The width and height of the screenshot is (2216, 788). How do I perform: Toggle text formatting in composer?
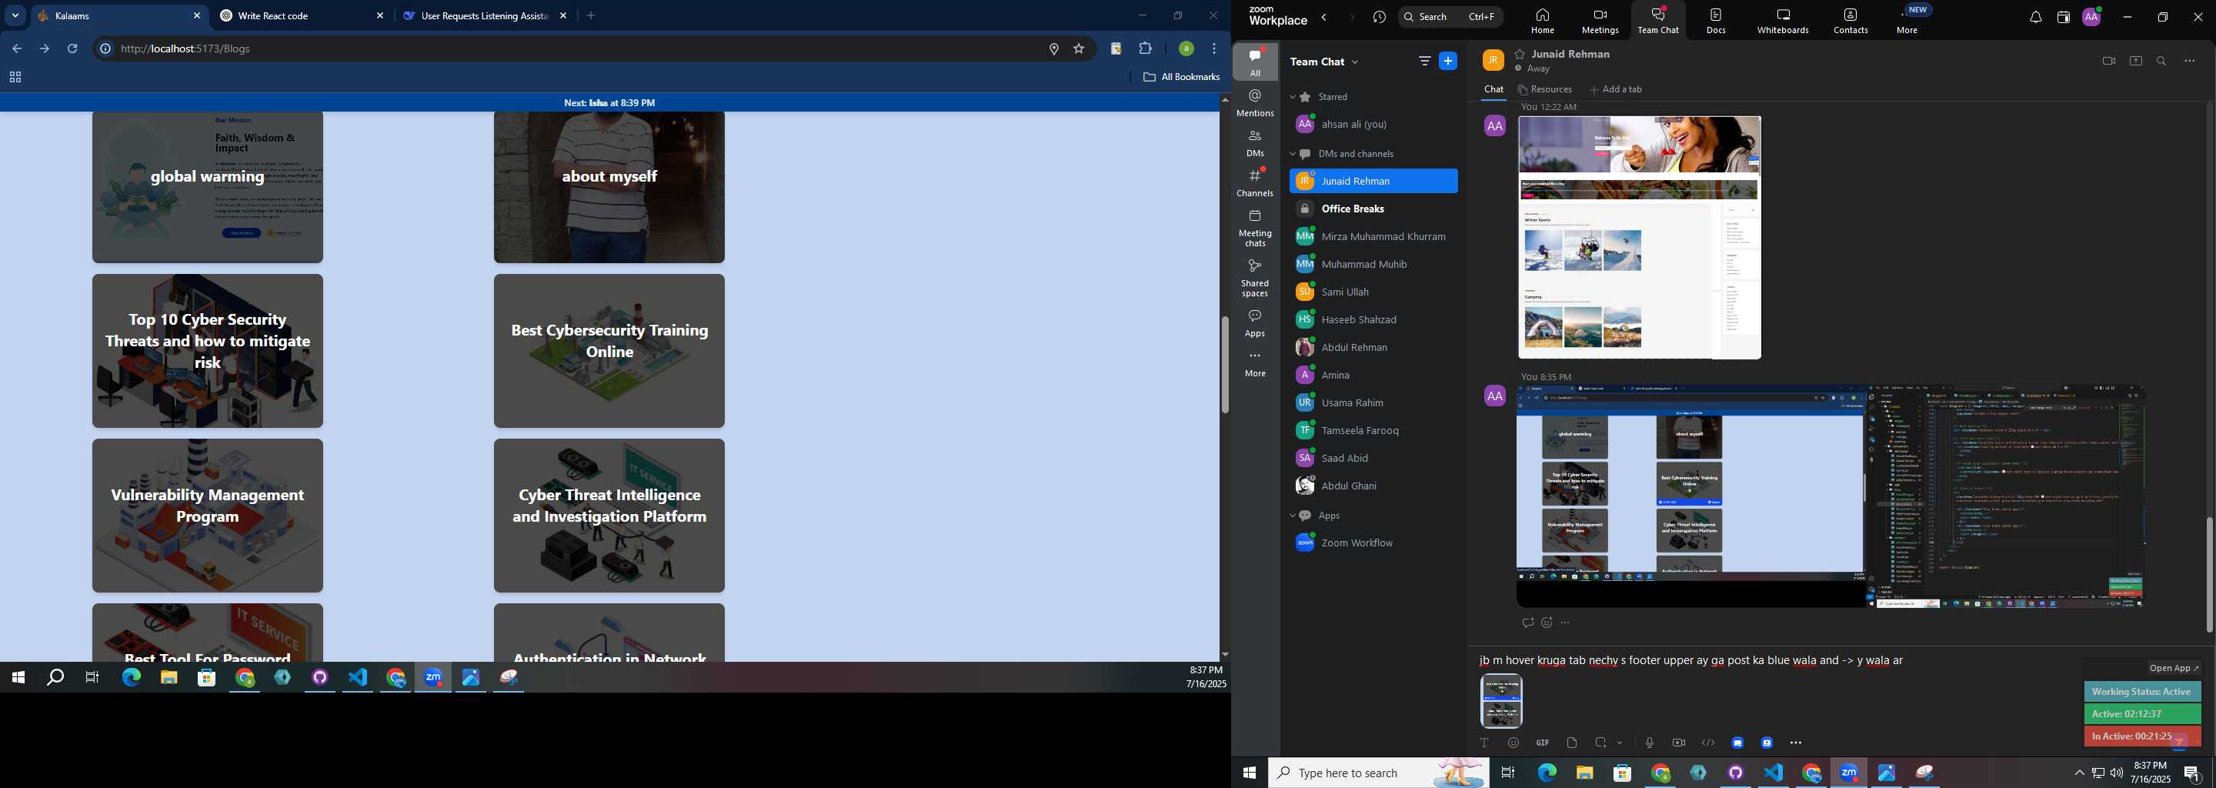click(1484, 743)
